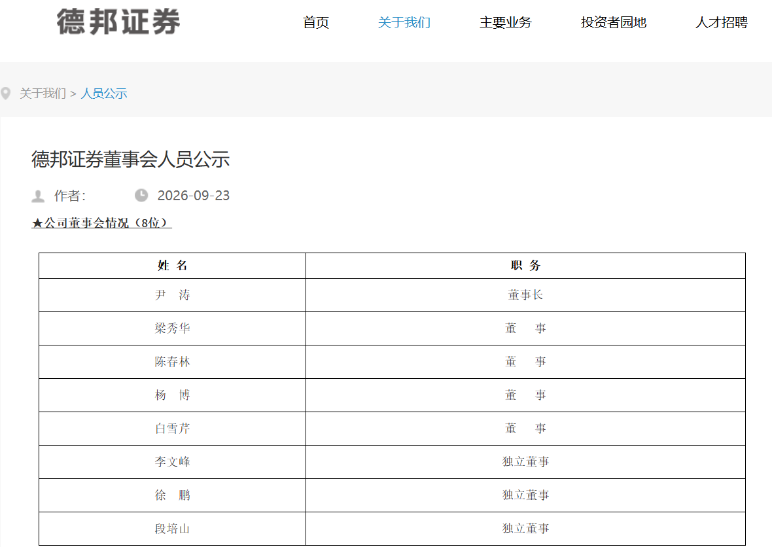Click the 作者 label
This screenshot has height=547, width=772.
click(70, 196)
